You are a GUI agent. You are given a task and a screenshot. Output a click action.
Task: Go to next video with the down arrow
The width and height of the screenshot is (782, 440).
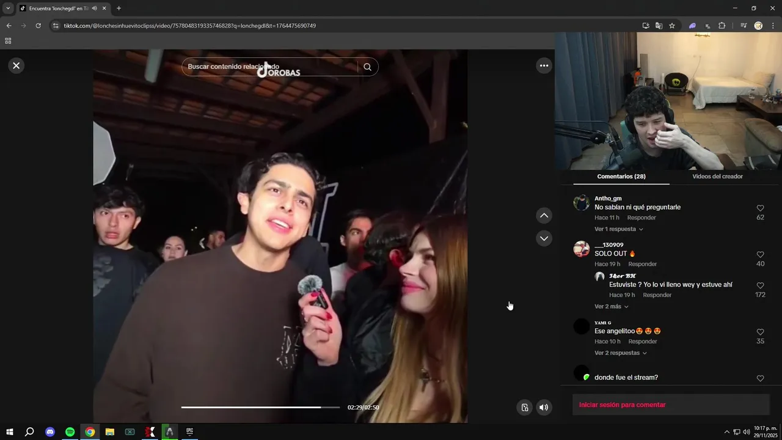click(x=544, y=238)
